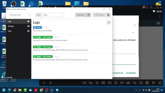
Task: Click the Stop Proxy button
Action: click(101, 15)
